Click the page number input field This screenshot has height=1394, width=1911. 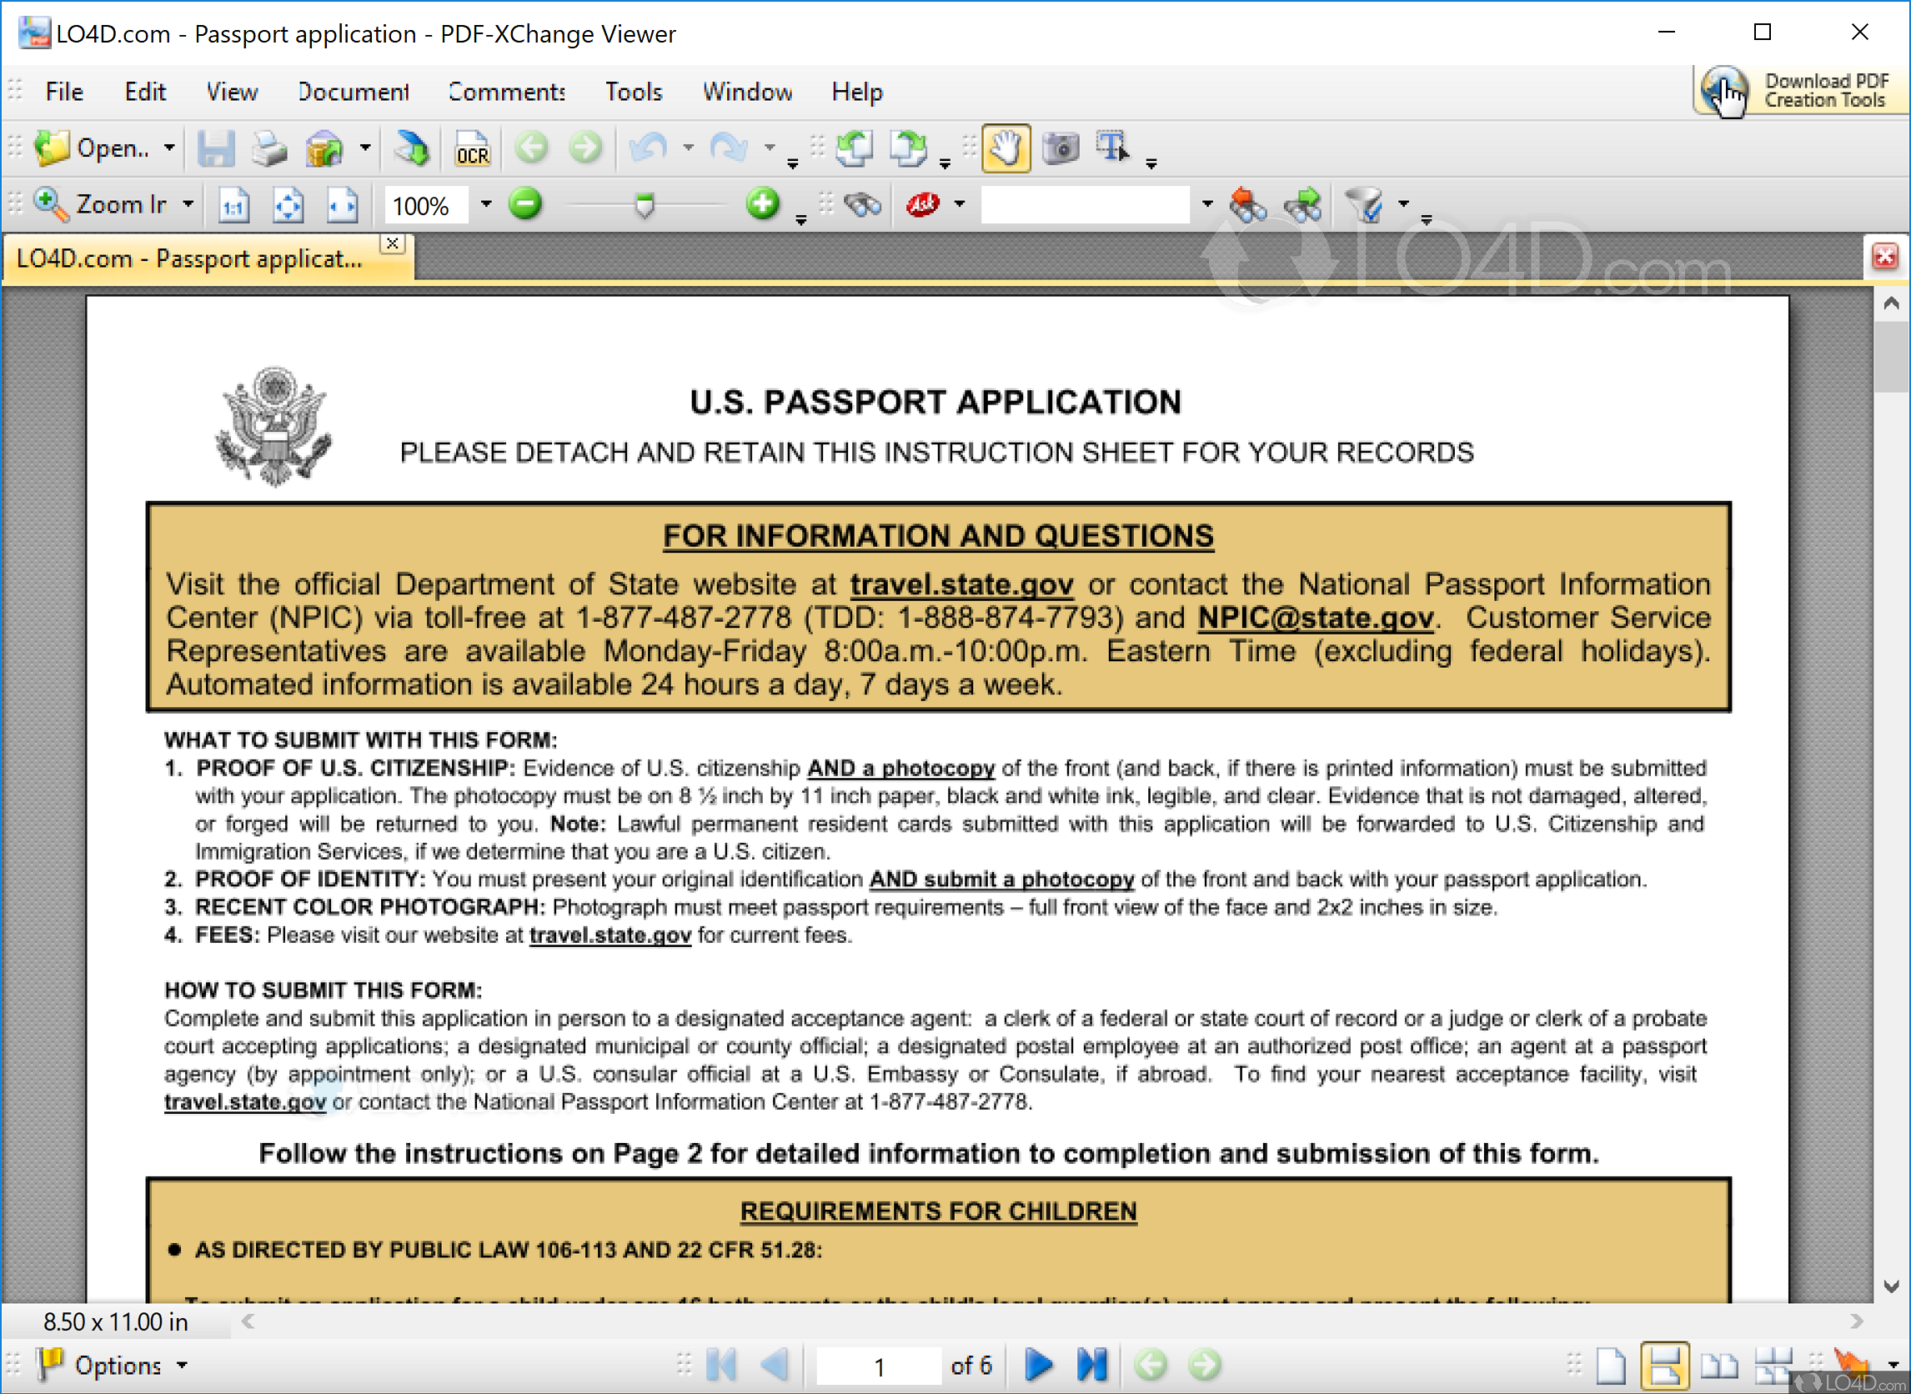pos(878,1366)
